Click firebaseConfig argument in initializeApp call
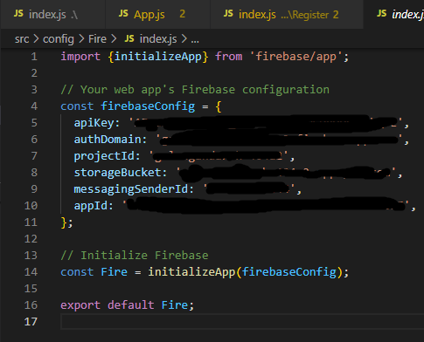The image size is (424, 342). pyautogui.click(x=289, y=272)
